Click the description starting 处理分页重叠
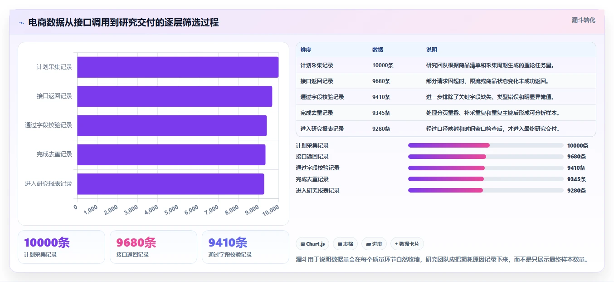 click(x=493, y=113)
